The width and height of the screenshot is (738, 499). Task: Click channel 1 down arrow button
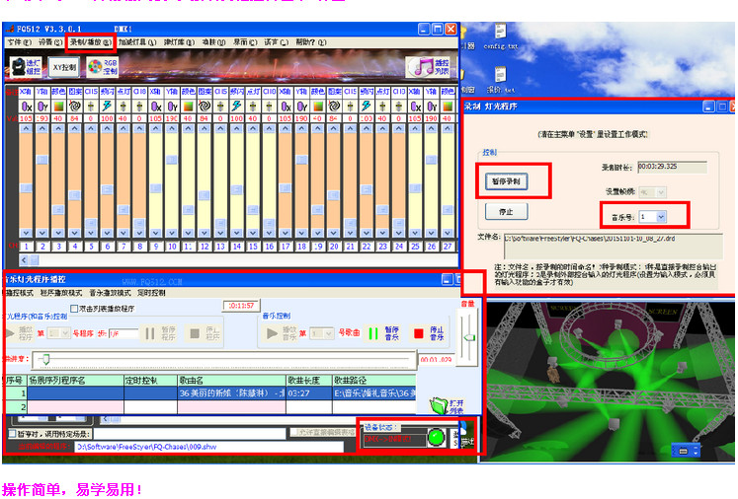[x=27, y=233]
